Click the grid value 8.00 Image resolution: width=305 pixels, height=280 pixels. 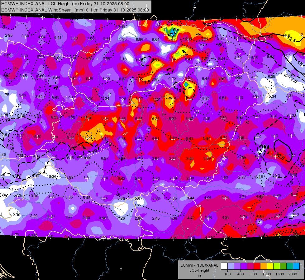point(106,79)
